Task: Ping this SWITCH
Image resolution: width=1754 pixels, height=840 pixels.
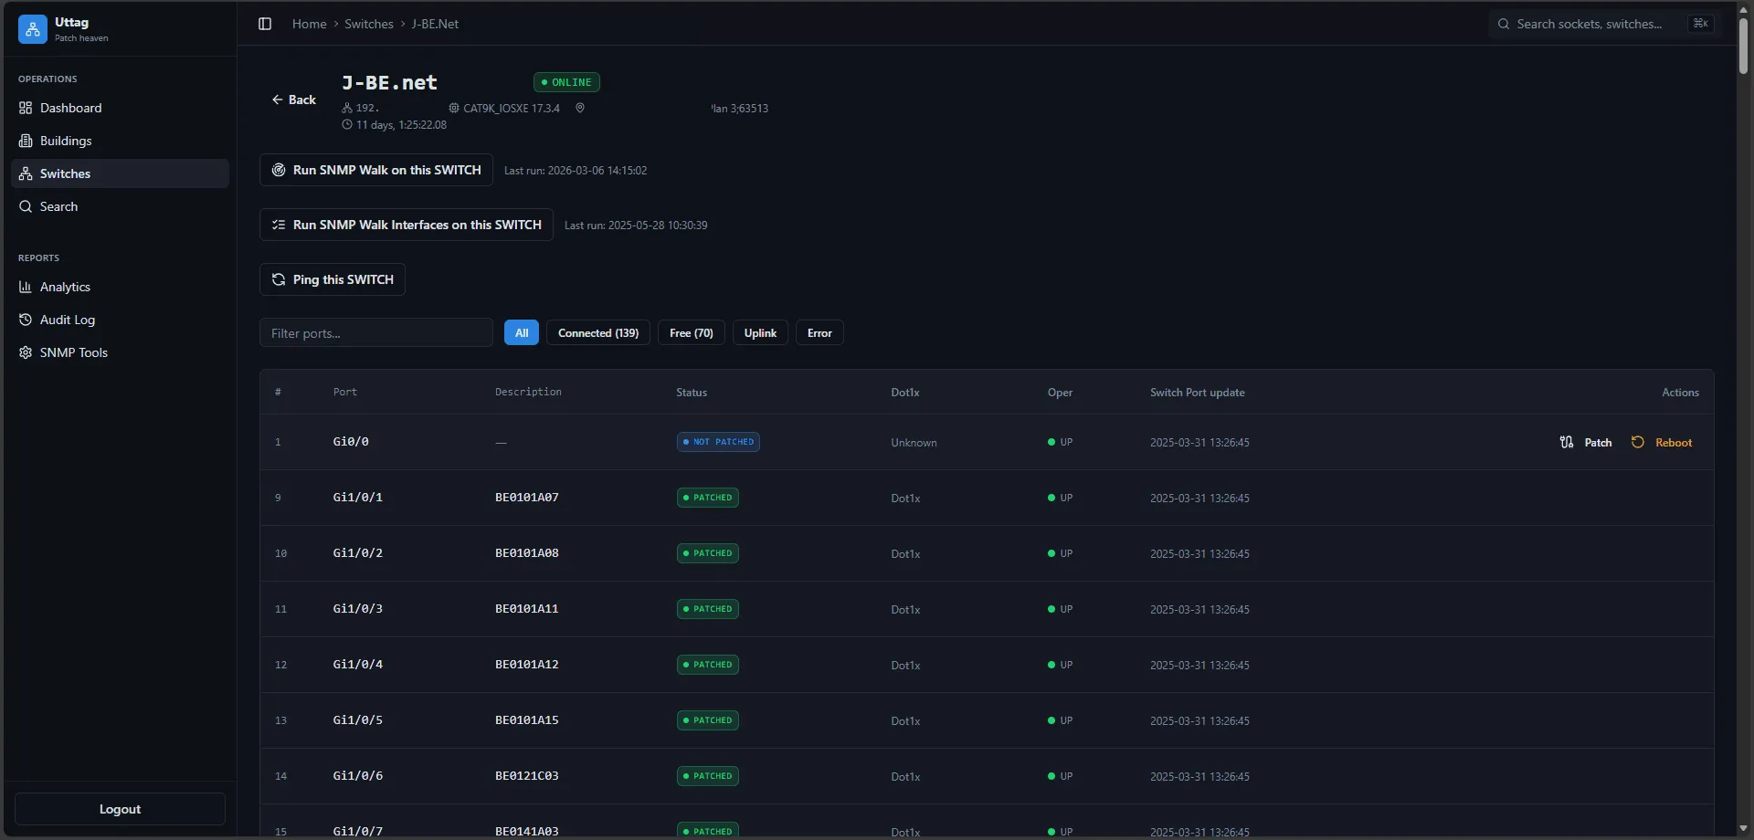Action: (x=333, y=279)
